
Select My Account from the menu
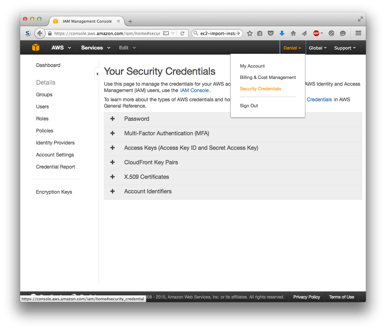[252, 66]
